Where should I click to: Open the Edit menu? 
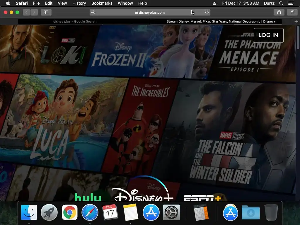pyautogui.click(x=49, y=3)
